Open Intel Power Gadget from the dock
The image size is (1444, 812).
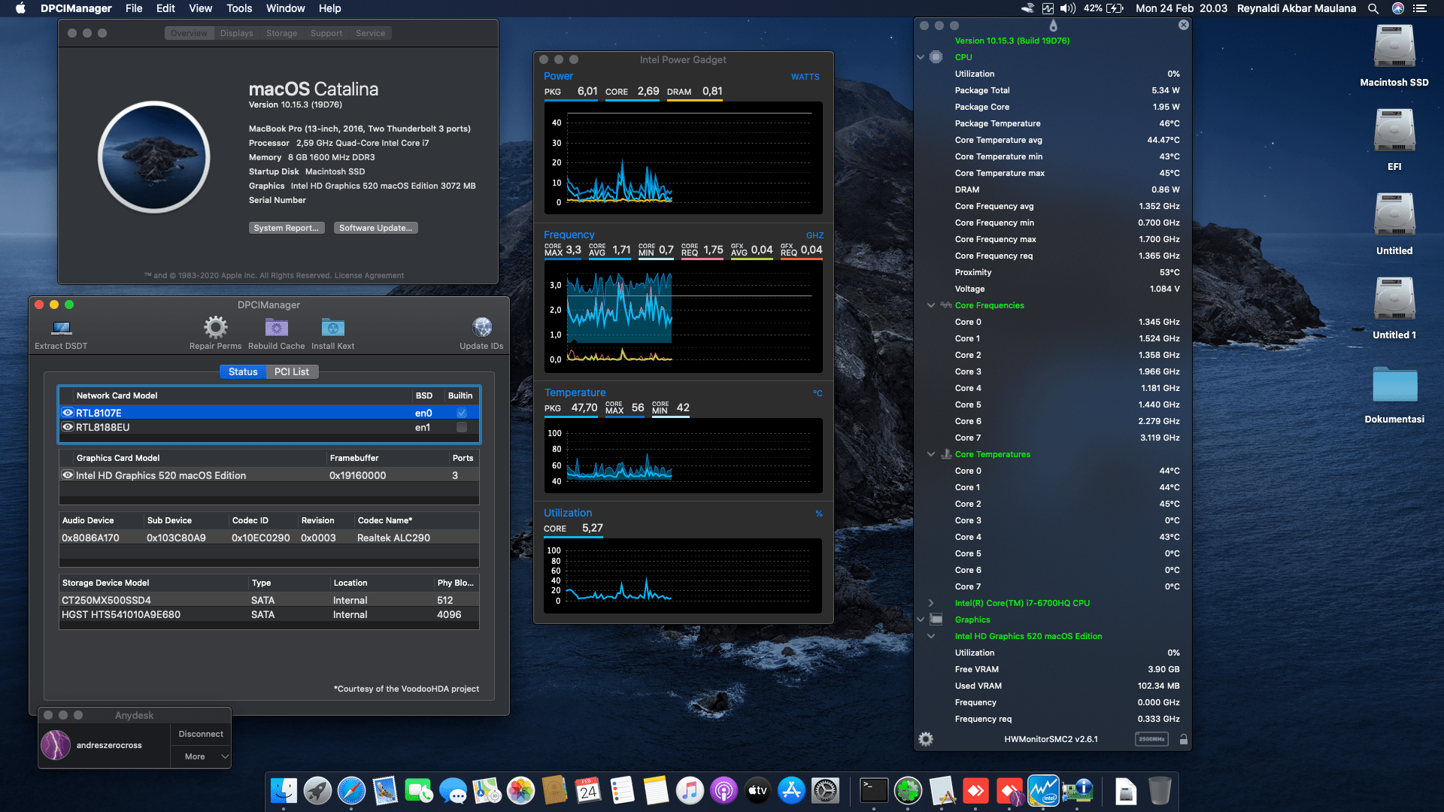(x=1043, y=790)
